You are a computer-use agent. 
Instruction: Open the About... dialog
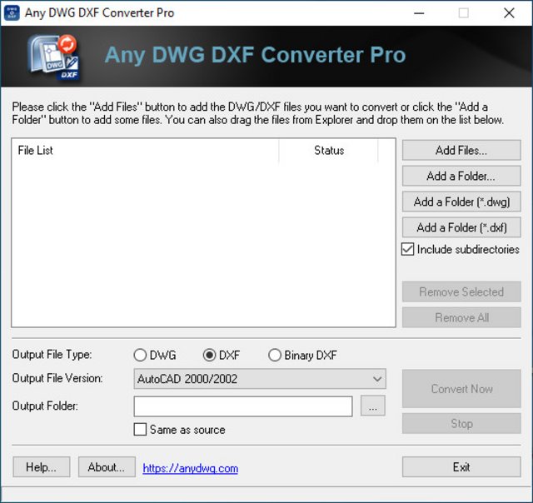[107, 467]
